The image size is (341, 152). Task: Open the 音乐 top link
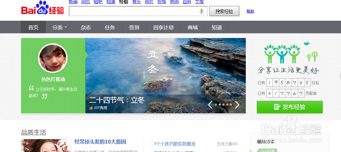point(137,2)
